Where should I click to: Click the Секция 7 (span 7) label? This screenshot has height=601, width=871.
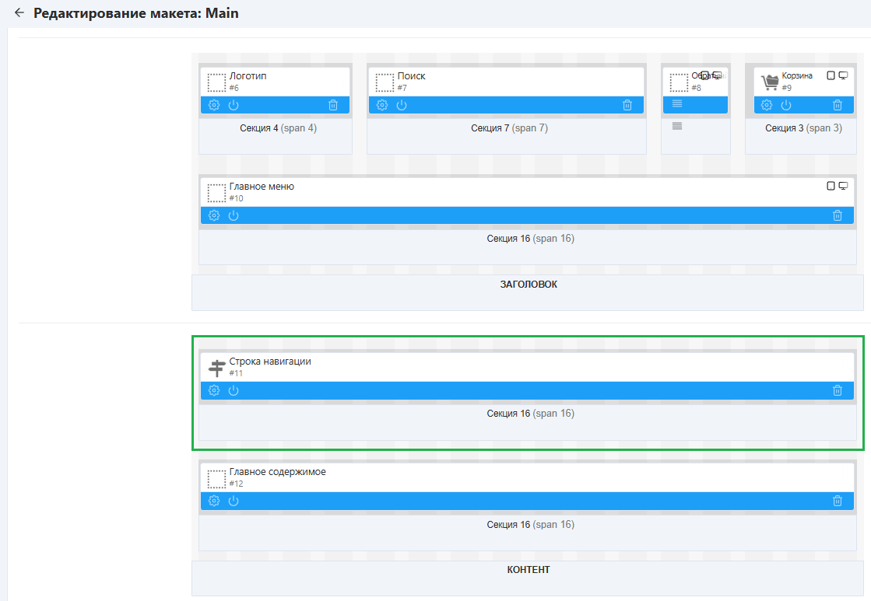point(509,128)
